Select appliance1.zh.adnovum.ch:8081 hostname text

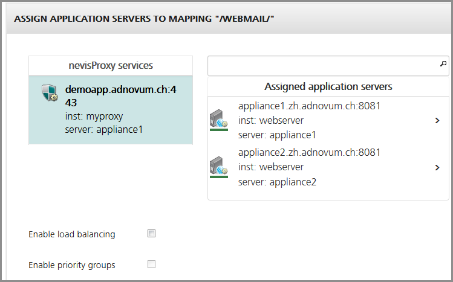coord(309,106)
